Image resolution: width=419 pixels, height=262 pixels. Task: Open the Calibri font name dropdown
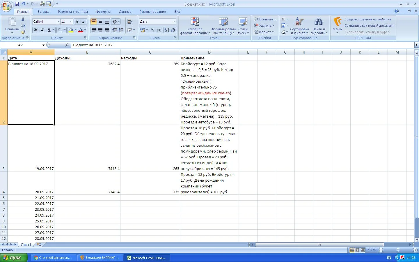click(58, 22)
